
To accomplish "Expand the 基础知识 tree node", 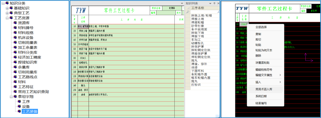I will pyautogui.click(x=7, y=8).
